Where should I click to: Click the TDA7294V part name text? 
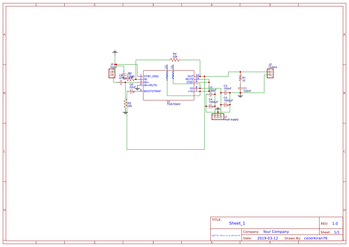tap(174, 104)
